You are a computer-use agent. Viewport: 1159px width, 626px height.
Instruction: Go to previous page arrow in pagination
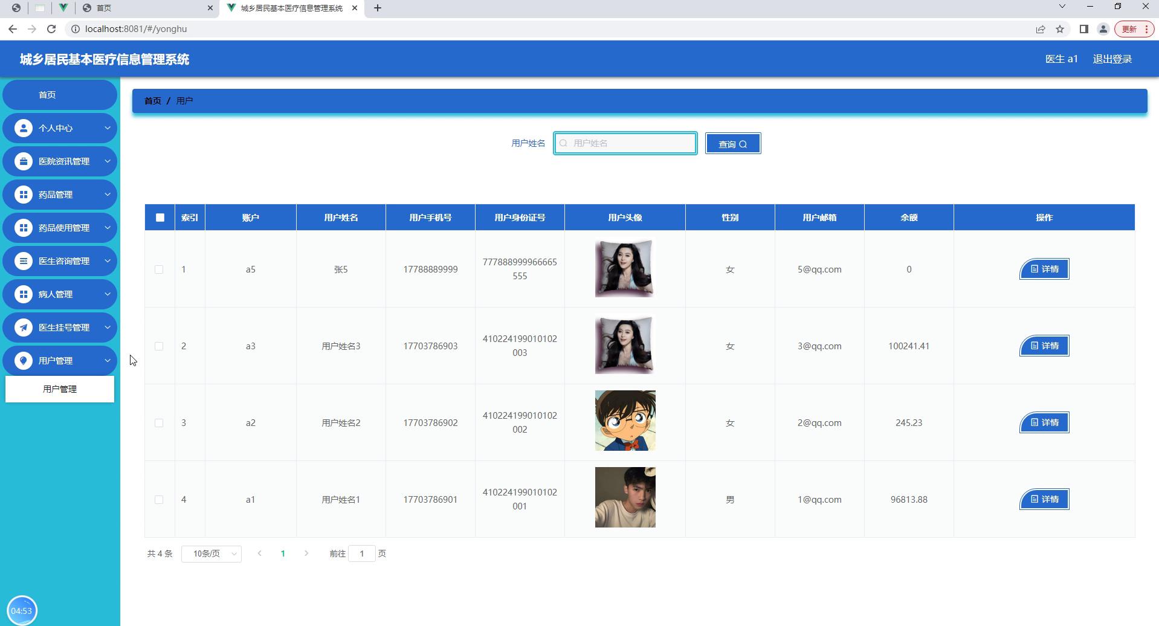point(260,553)
